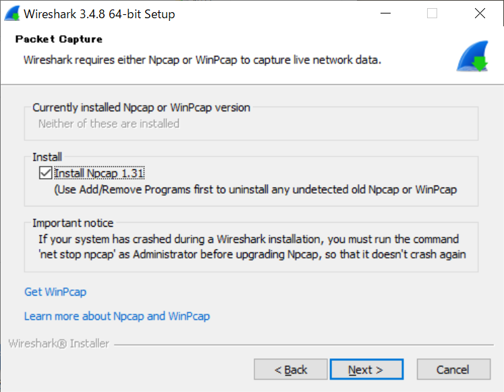Screen dimensions: 504x392
Task: Click the Wireshark installer logo in header
Action: (x=472, y=56)
